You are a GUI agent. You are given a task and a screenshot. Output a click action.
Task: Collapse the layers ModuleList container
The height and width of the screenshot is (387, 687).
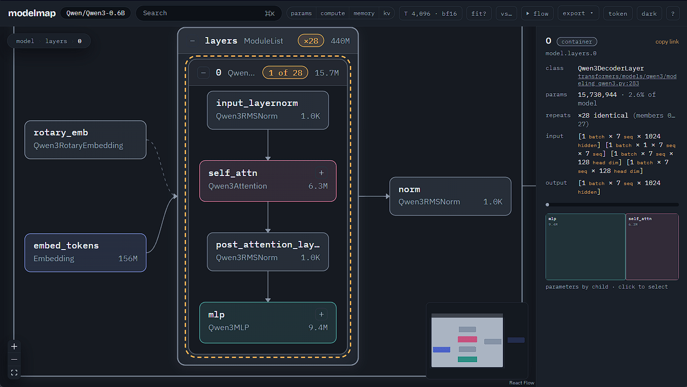click(193, 41)
